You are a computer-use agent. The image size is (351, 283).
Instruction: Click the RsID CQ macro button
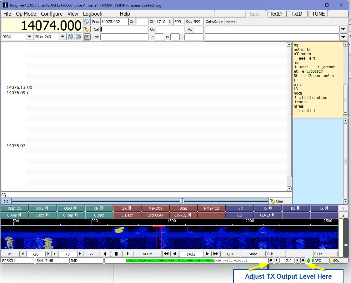pos(15,208)
